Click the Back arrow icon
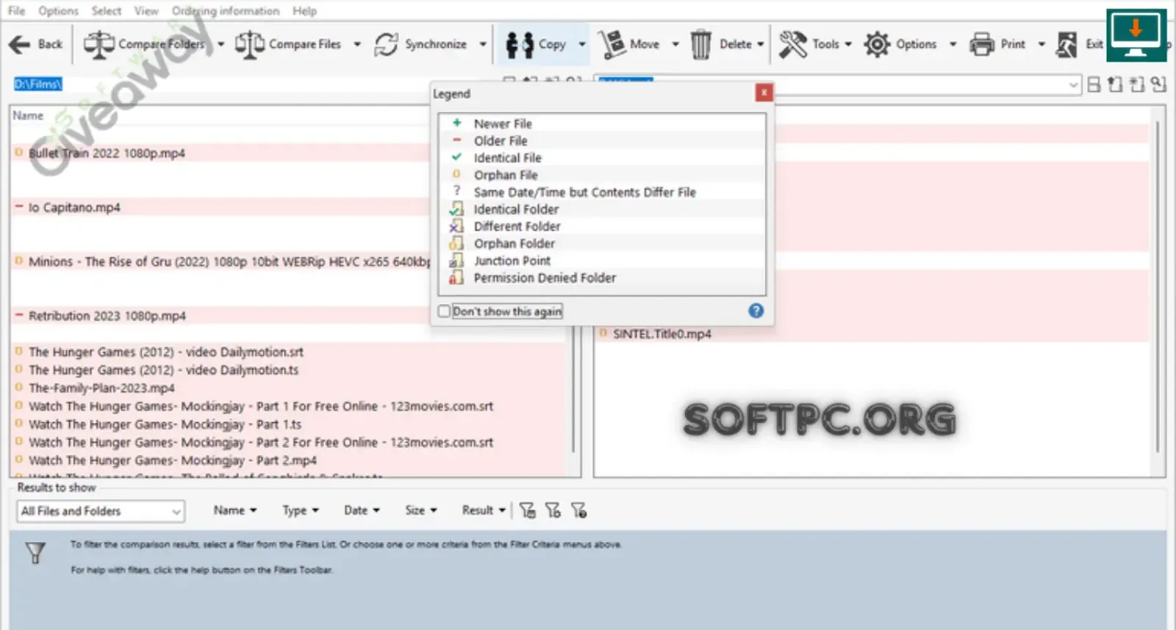Image resolution: width=1176 pixels, height=630 pixels. click(x=19, y=44)
